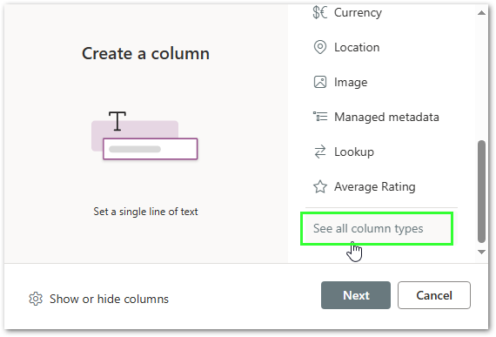This screenshot has height=337, width=496.
Task: Select the Currency column type label
Action: [358, 13]
